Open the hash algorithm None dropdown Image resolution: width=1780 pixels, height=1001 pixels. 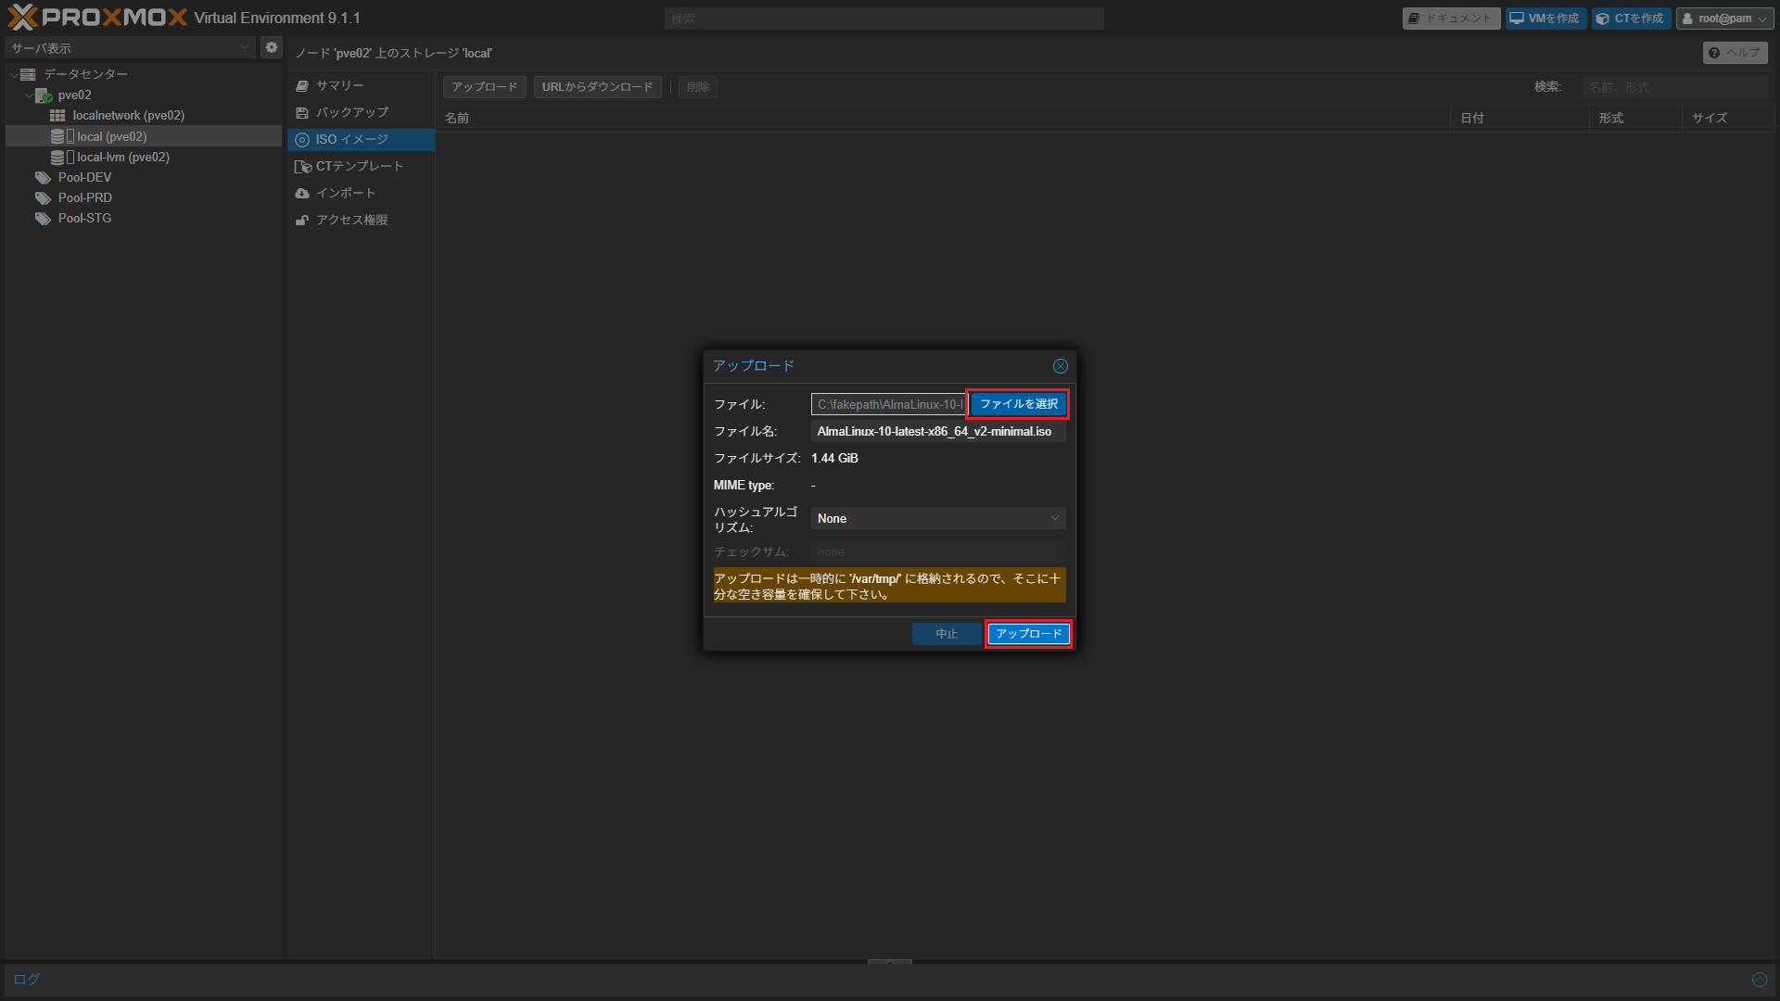[x=937, y=519]
